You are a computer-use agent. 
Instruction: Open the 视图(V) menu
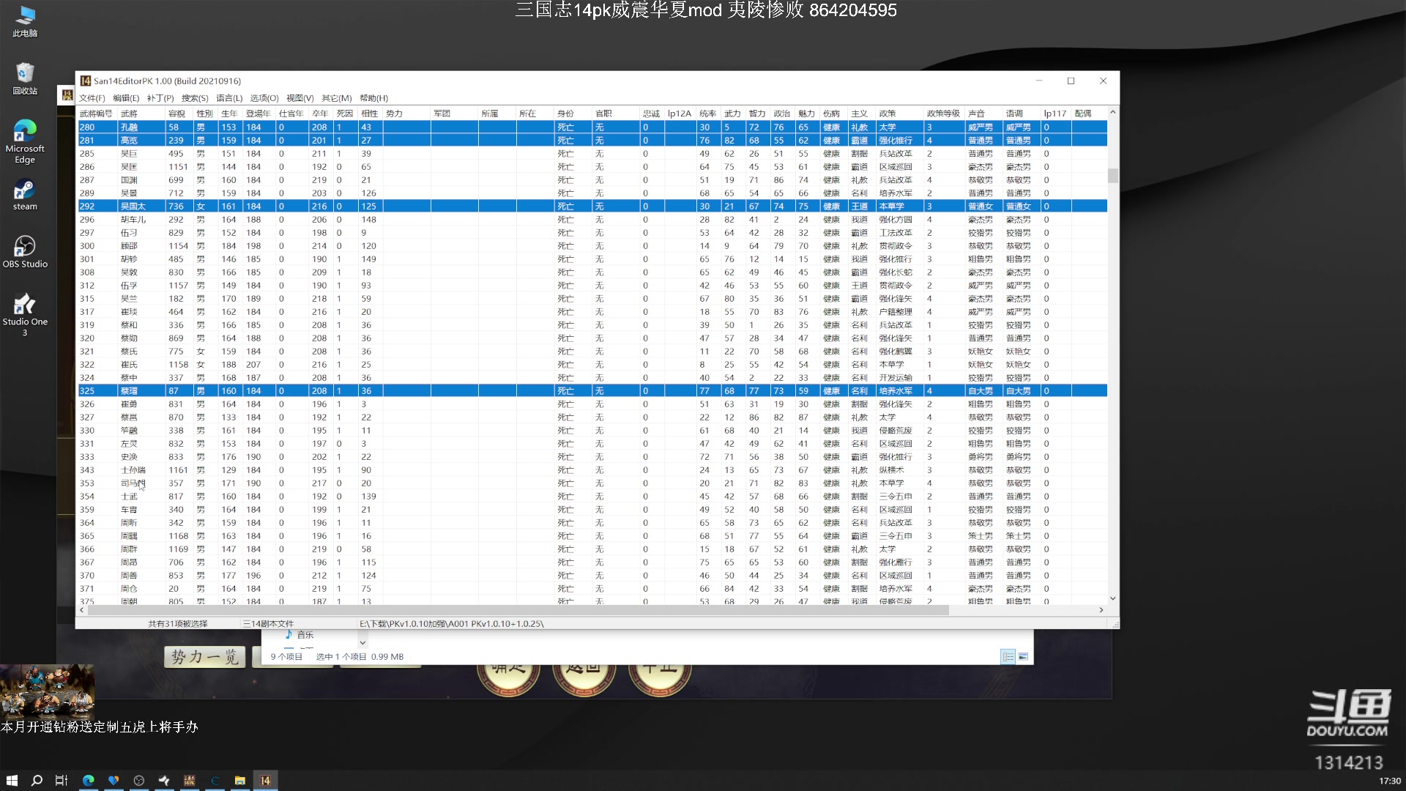[300, 98]
